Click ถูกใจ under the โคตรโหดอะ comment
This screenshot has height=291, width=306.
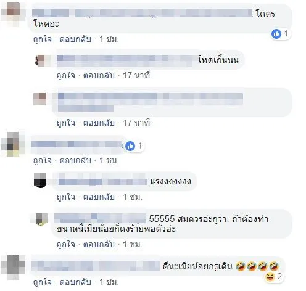tap(43, 39)
